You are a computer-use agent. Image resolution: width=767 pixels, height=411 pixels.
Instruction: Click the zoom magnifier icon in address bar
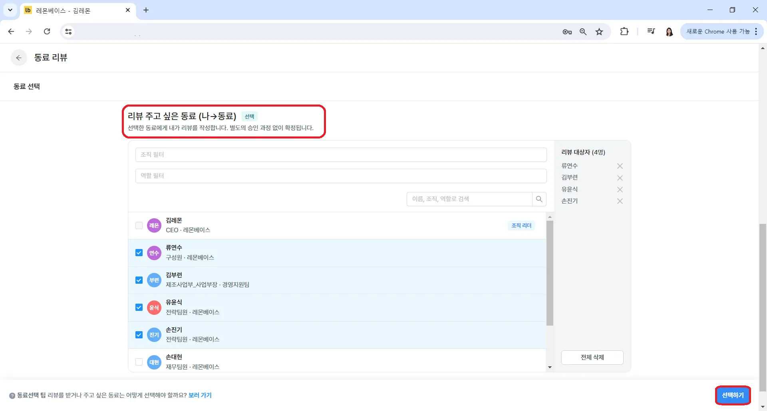point(583,32)
